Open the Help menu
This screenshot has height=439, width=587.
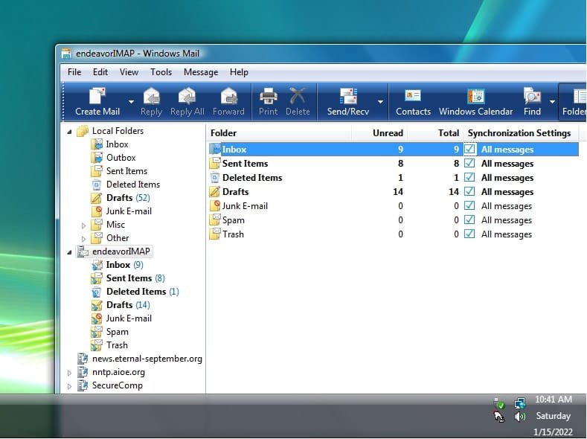[240, 72]
